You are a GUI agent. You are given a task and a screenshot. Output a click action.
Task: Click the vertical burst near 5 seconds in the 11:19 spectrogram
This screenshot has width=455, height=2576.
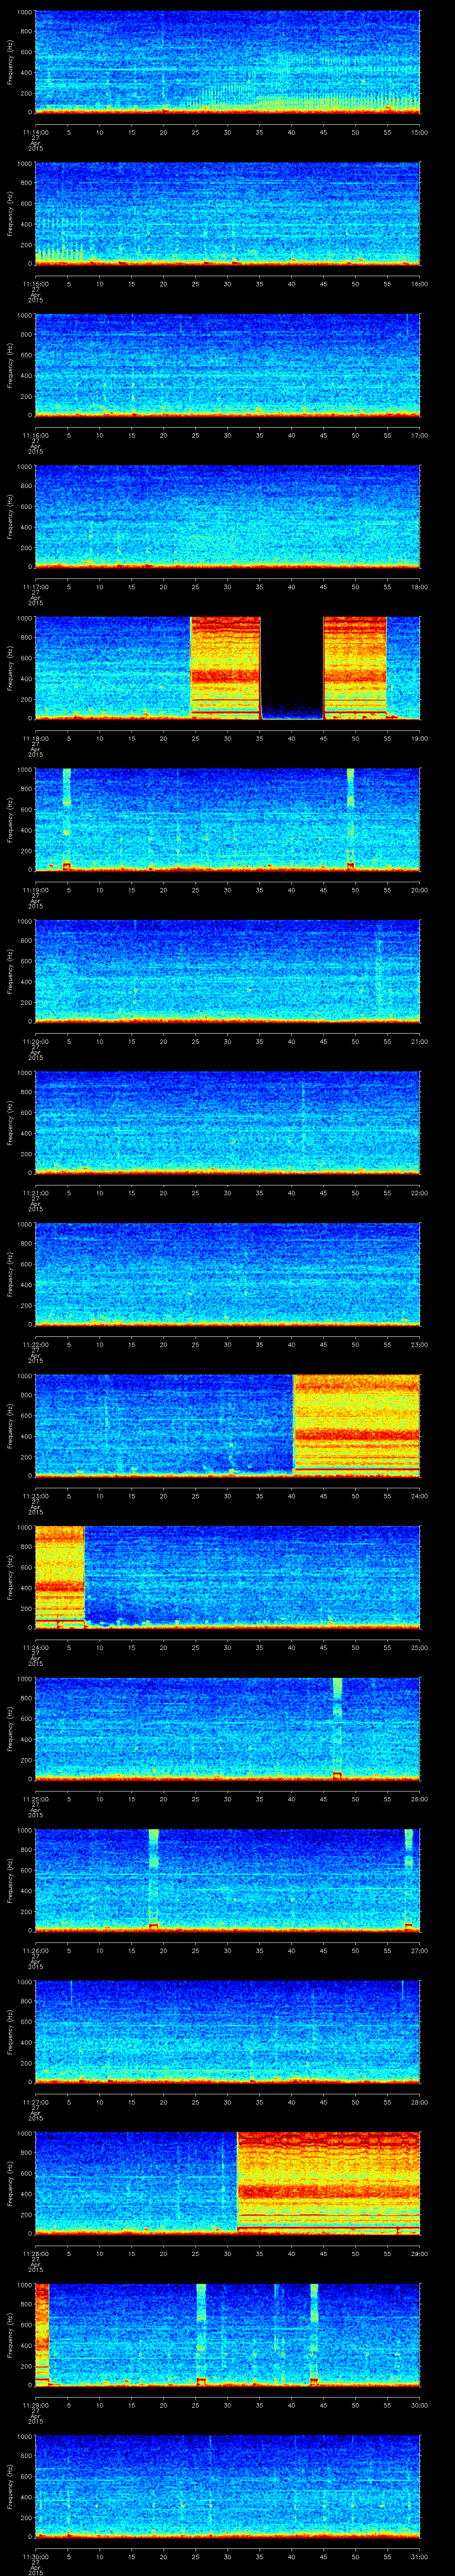[67, 820]
